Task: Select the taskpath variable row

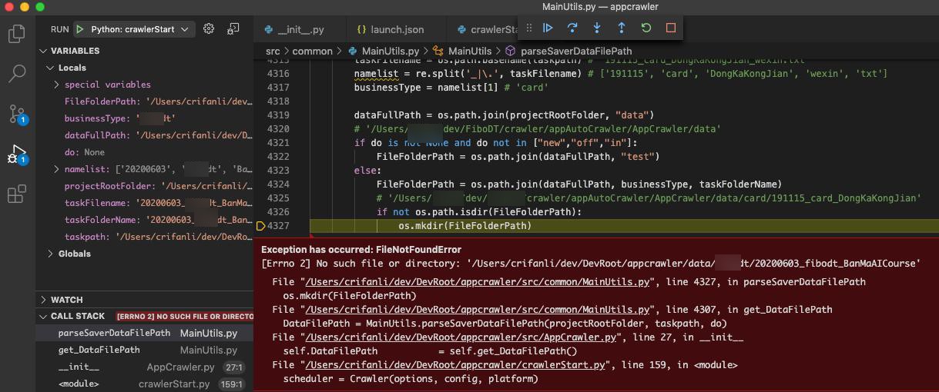Action: tap(144, 237)
